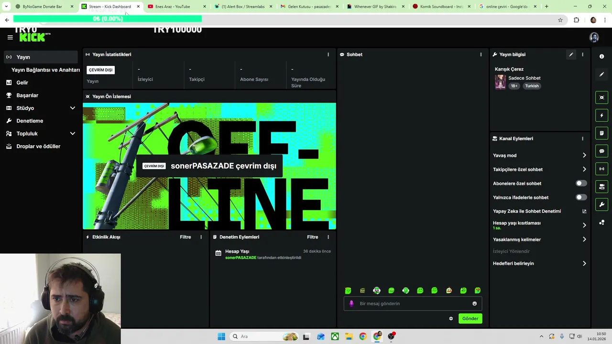
Task: Switch to Enes Araz - YouTube tab
Action: (x=173, y=7)
